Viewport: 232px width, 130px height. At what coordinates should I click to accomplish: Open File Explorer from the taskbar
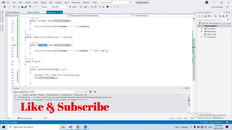point(63,127)
